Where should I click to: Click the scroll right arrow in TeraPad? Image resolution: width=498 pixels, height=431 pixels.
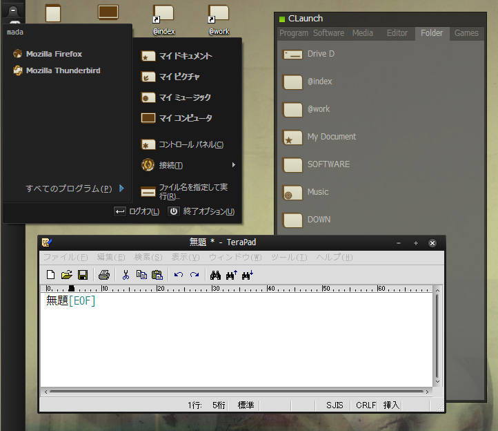point(427,392)
